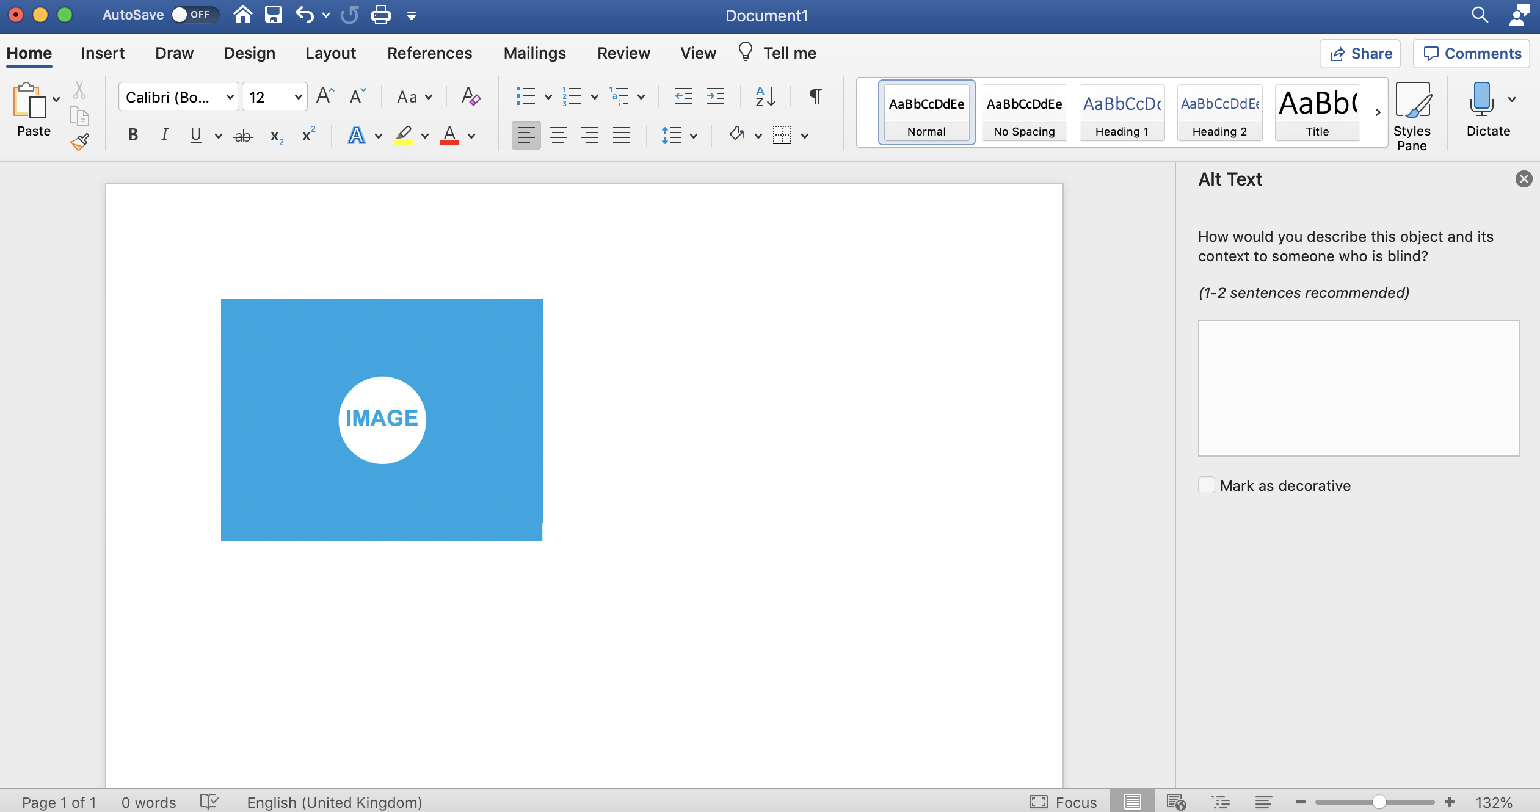Apply italic formatting
The height and width of the screenshot is (812, 1540).
pyautogui.click(x=164, y=134)
